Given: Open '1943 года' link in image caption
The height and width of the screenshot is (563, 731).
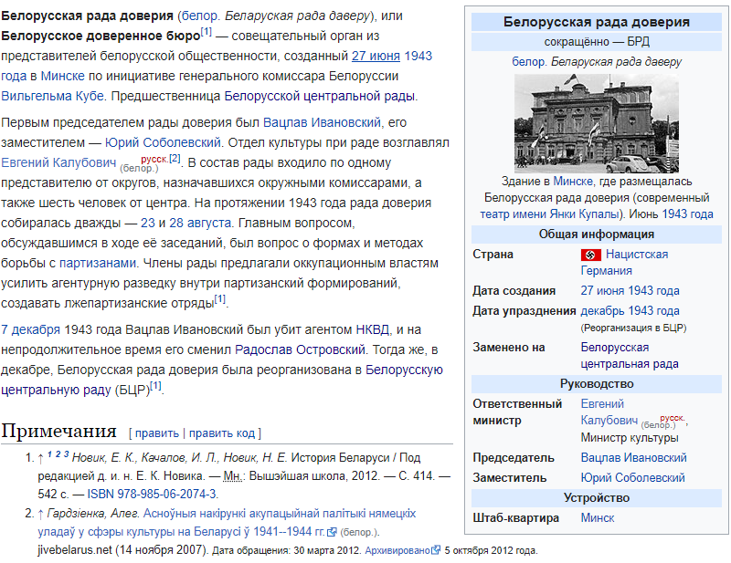Looking at the screenshot, I should (x=687, y=214).
